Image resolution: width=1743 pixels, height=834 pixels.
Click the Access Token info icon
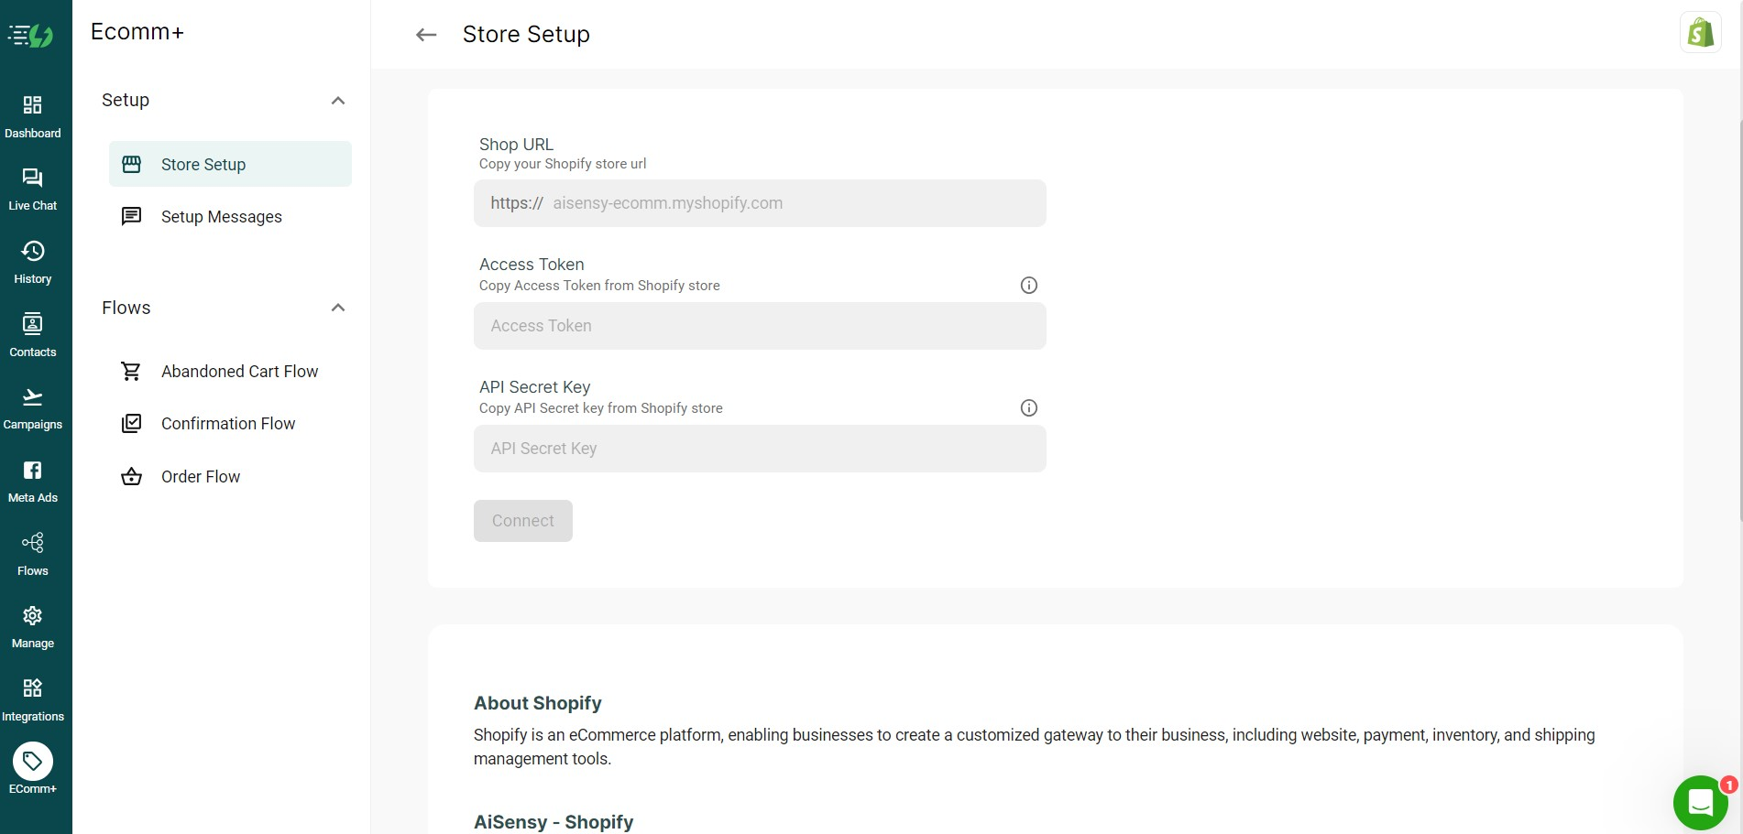point(1029,286)
